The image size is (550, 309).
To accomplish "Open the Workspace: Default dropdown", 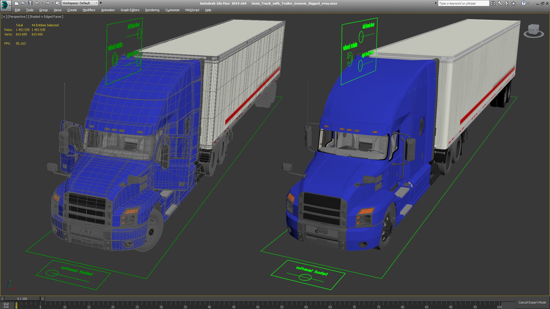I will point(80,3).
